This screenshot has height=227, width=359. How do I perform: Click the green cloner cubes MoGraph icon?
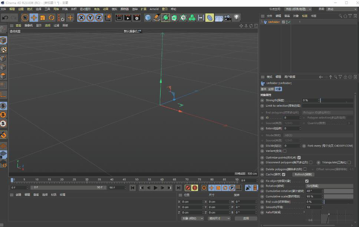192,18
